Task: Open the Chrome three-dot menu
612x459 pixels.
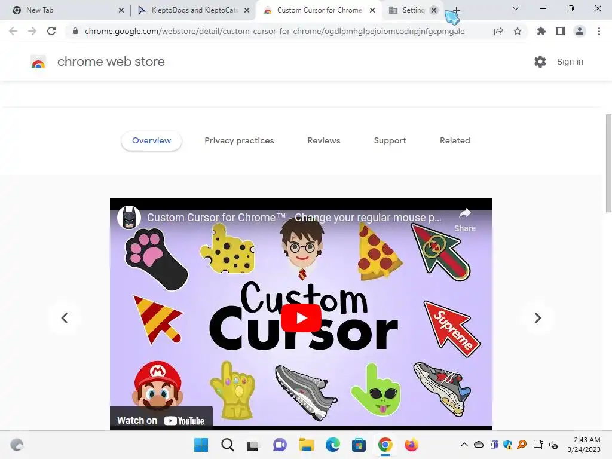Action: [x=599, y=31]
